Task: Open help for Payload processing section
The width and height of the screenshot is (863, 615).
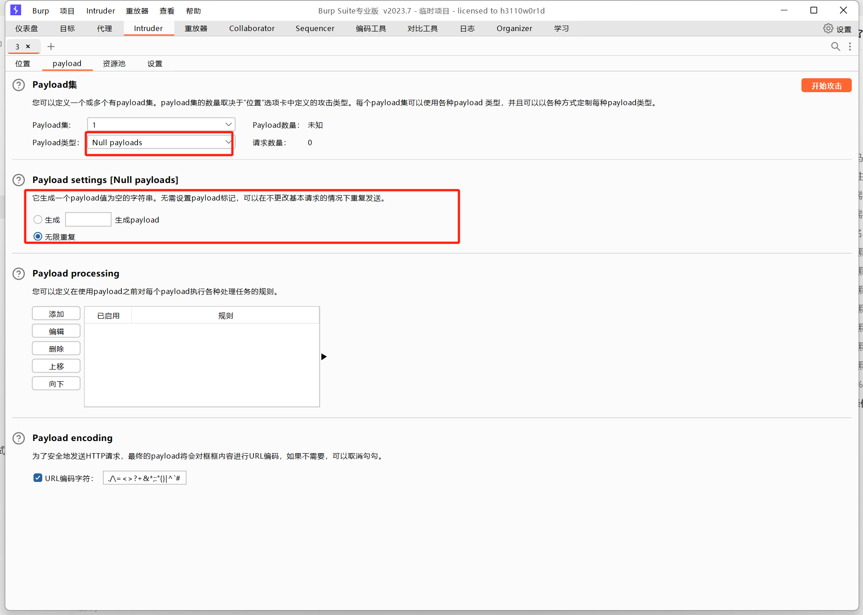Action: click(x=18, y=274)
